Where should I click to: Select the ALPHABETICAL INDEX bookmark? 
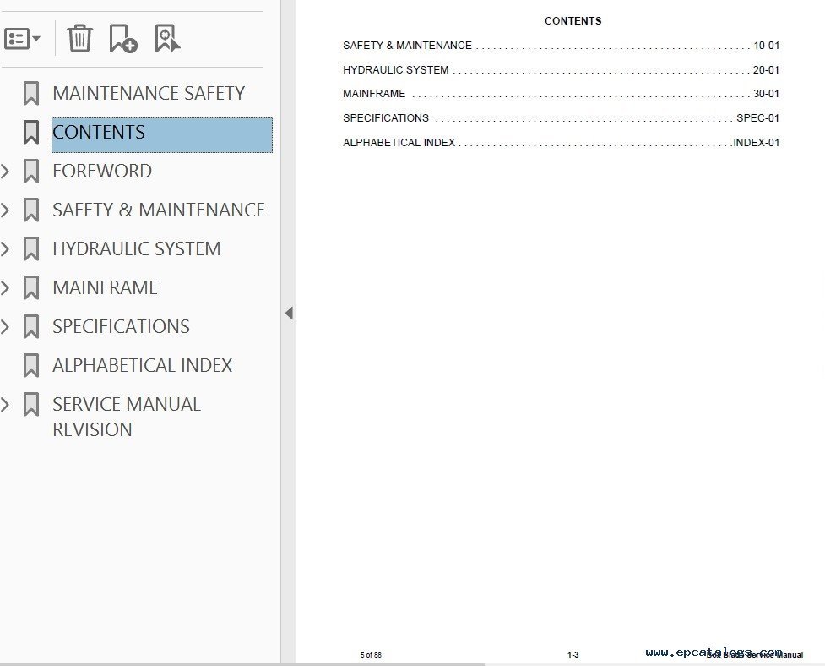pyautogui.click(x=142, y=366)
